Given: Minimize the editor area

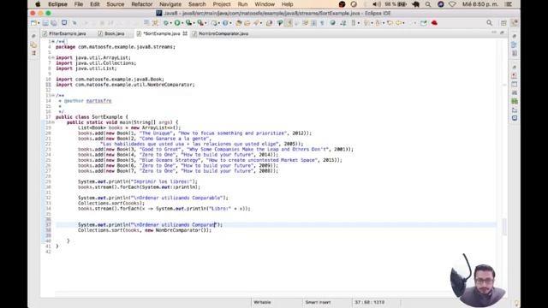Looking at the screenshot, I should [x=494, y=33].
